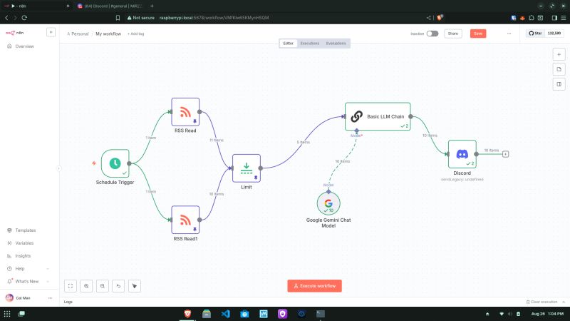Click the My workflow name field
This screenshot has width=570, height=321.
point(108,34)
